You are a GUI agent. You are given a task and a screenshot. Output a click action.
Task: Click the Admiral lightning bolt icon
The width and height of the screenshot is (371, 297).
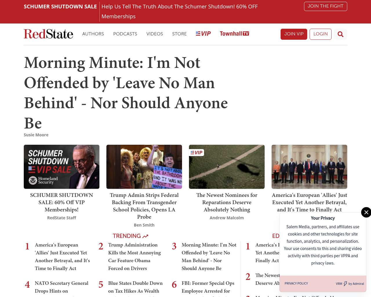click(x=345, y=284)
